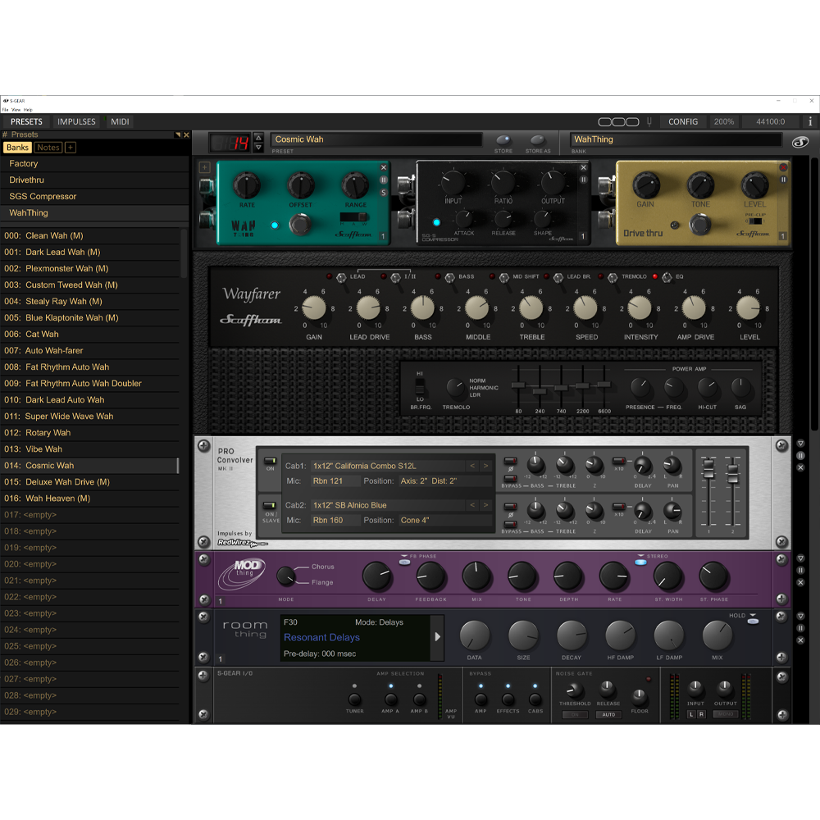Pause the Drive thru pedal
The image size is (820, 820).
[783, 180]
